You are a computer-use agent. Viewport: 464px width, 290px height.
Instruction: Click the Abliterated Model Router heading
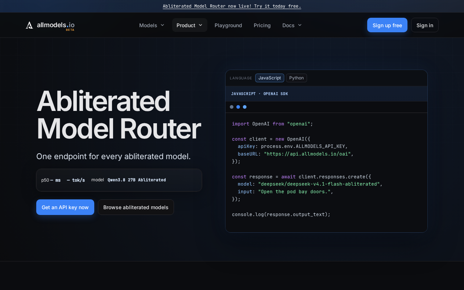(119, 115)
